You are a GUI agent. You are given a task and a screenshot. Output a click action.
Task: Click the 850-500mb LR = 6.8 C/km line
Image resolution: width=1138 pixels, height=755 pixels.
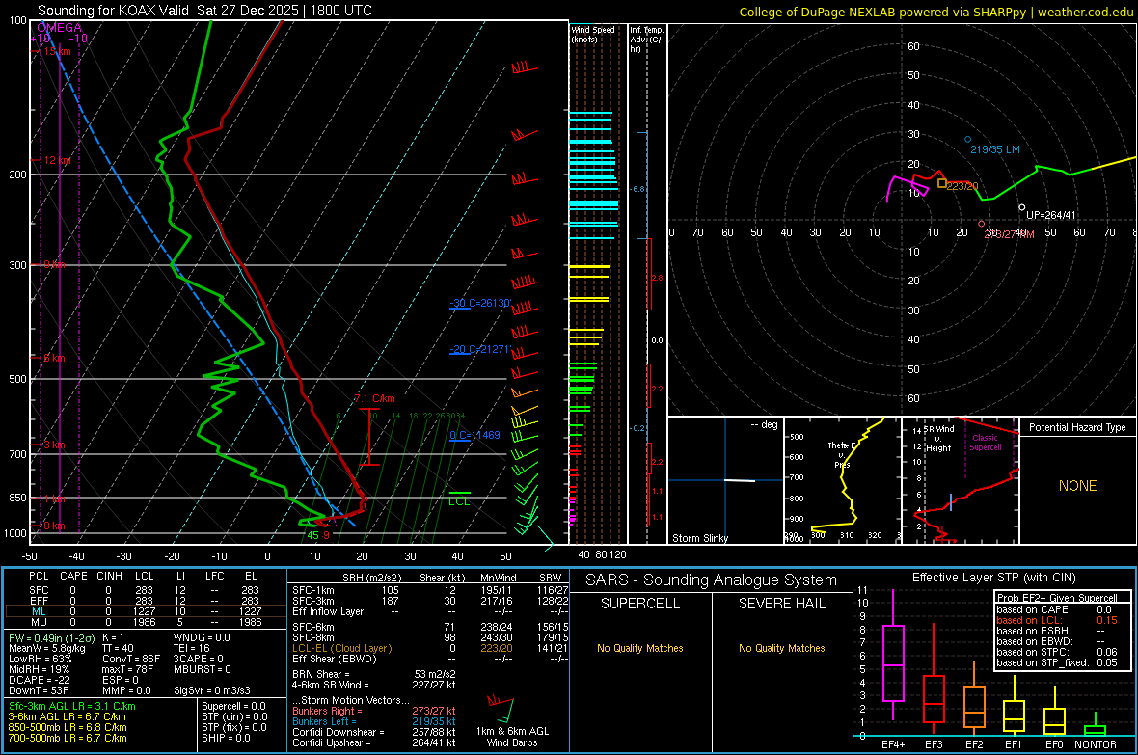tap(68, 727)
